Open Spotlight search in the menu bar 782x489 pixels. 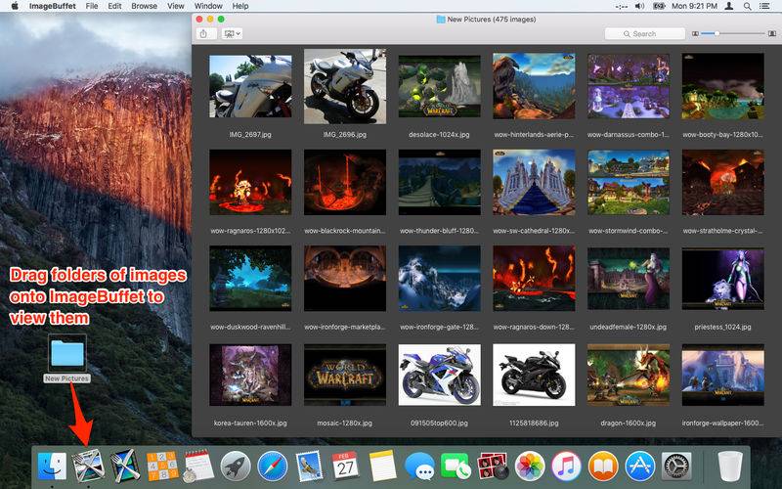(x=747, y=6)
